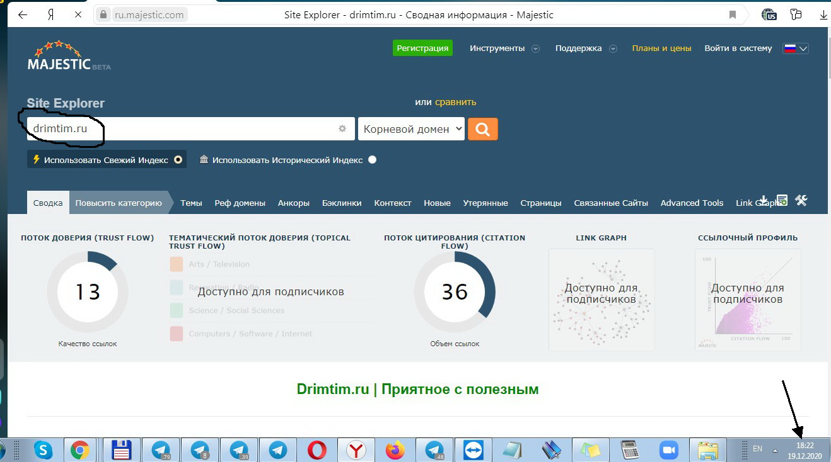Expand the 'Инструменты' menu arrow

[535, 48]
